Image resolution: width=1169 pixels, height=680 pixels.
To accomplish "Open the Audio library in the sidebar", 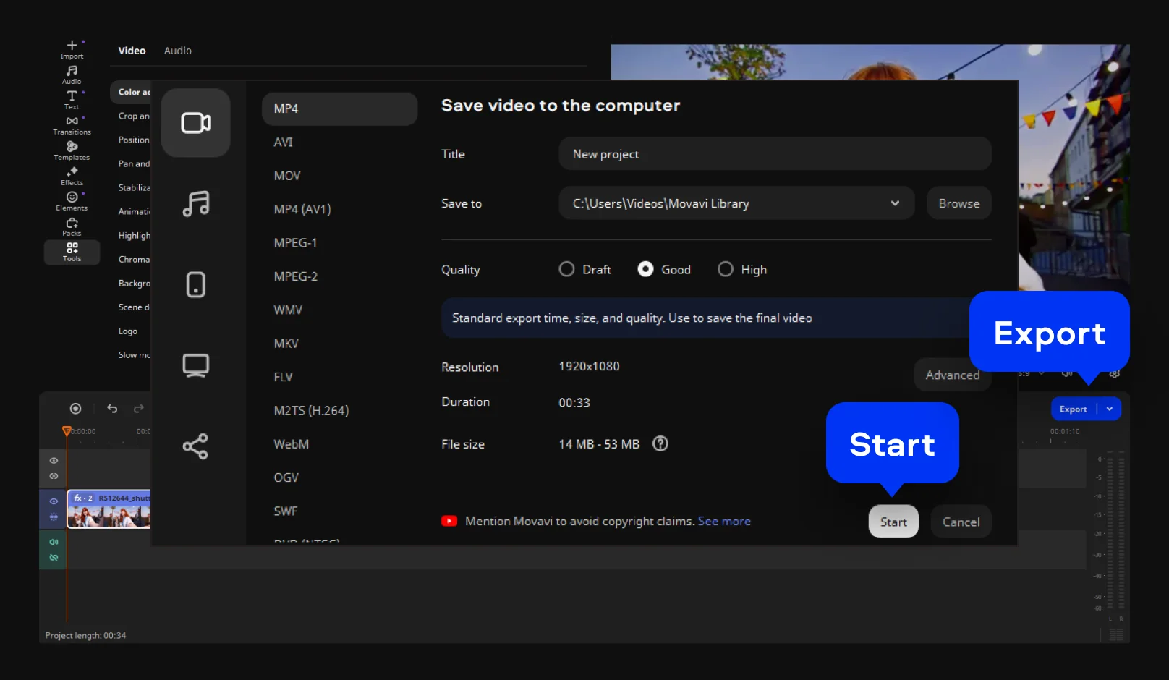I will (x=72, y=75).
